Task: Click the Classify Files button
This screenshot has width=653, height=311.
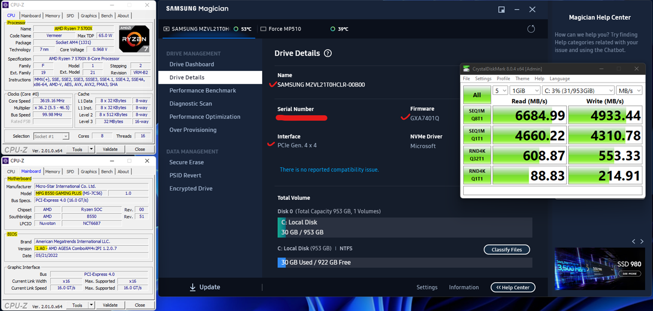Action: click(x=507, y=250)
